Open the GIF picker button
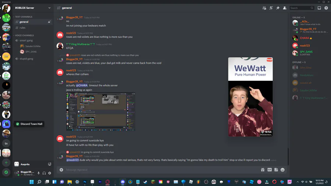The width and height of the screenshot is (331, 186). click(269, 170)
